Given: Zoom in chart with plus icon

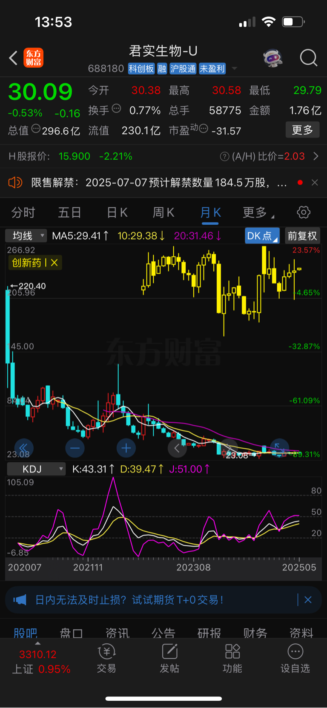Looking at the screenshot, I should [126, 448].
